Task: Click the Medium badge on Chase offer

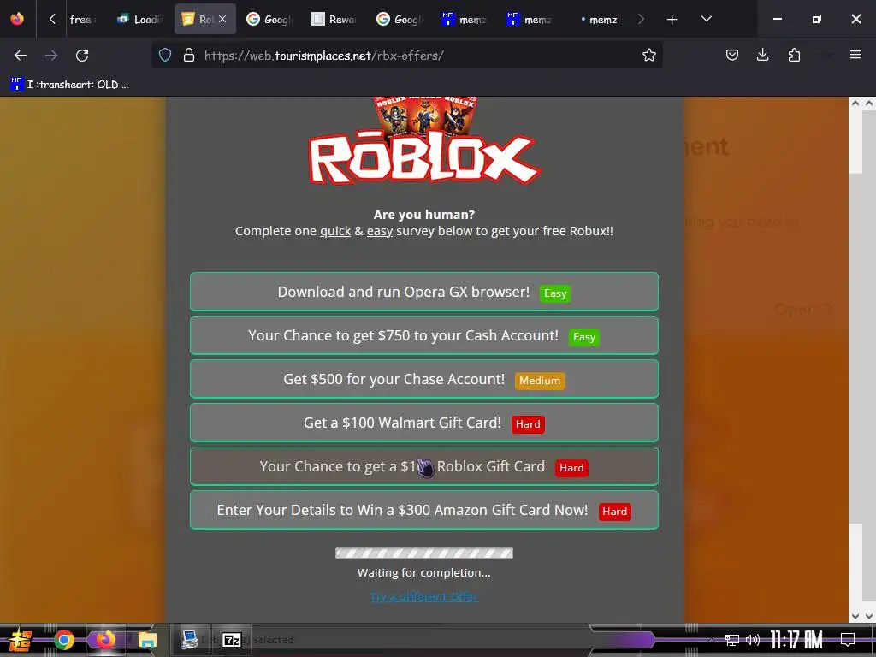Action: pyautogui.click(x=540, y=381)
